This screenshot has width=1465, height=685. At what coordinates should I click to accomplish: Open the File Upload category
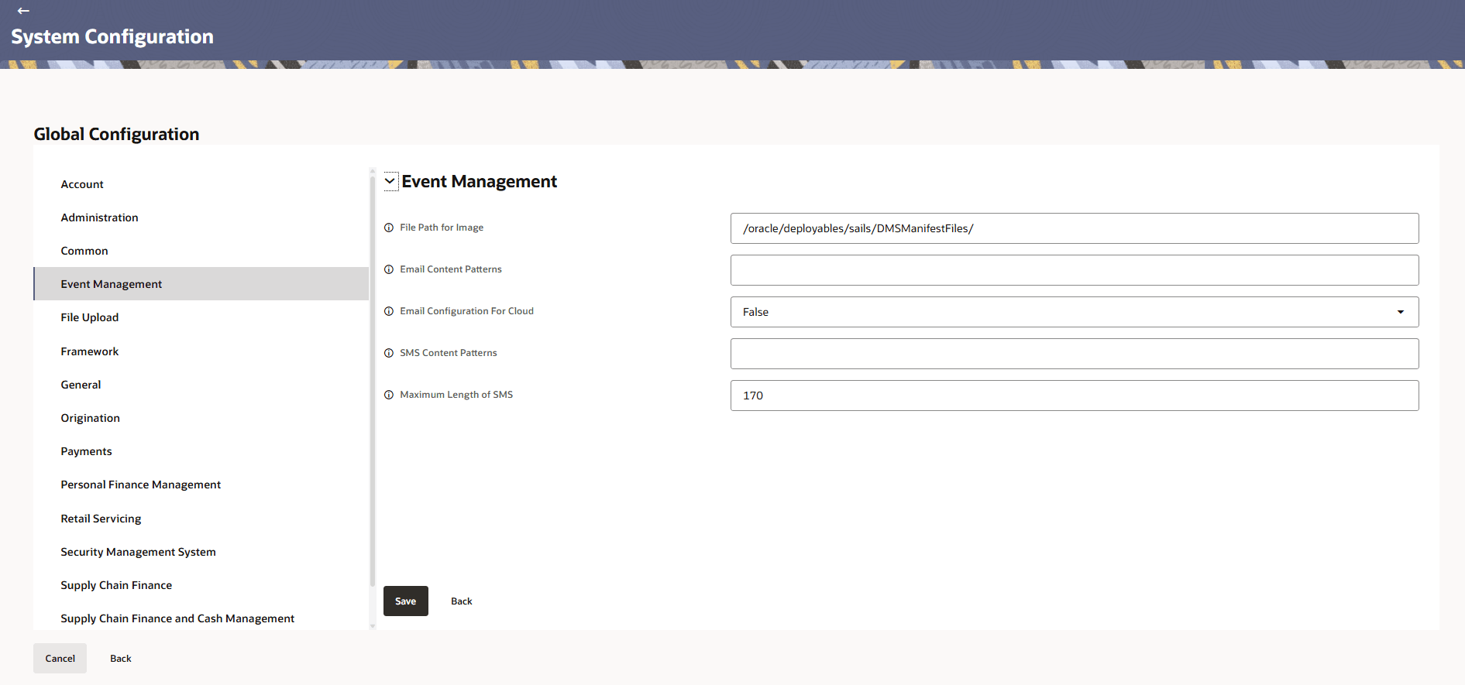(201, 317)
